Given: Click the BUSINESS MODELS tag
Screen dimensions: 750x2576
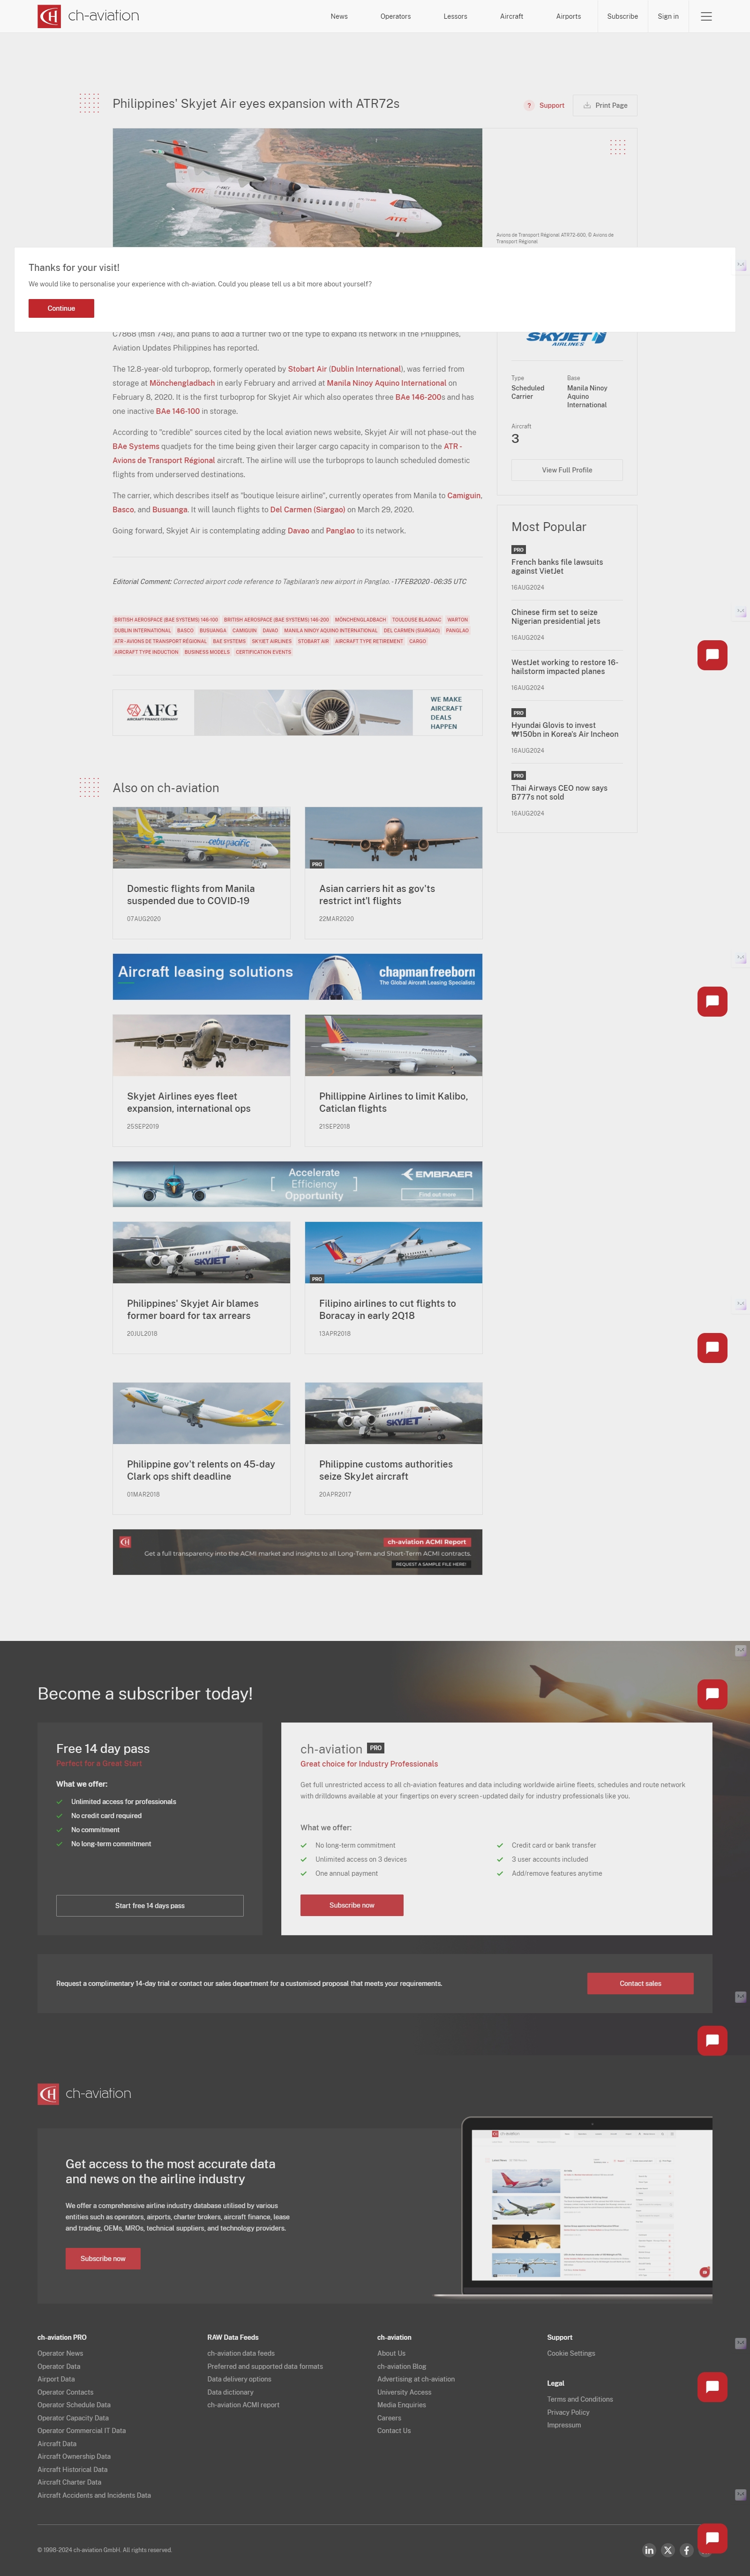Looking at the screenshot, I should tap(207, 652).
